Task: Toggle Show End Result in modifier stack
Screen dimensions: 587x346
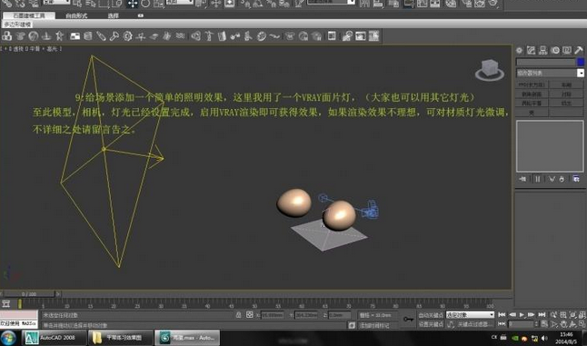Action: [538, 179]
